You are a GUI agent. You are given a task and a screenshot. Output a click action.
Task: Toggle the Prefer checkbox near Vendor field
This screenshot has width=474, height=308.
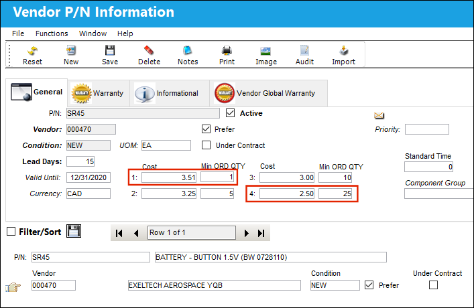(206, 129)
